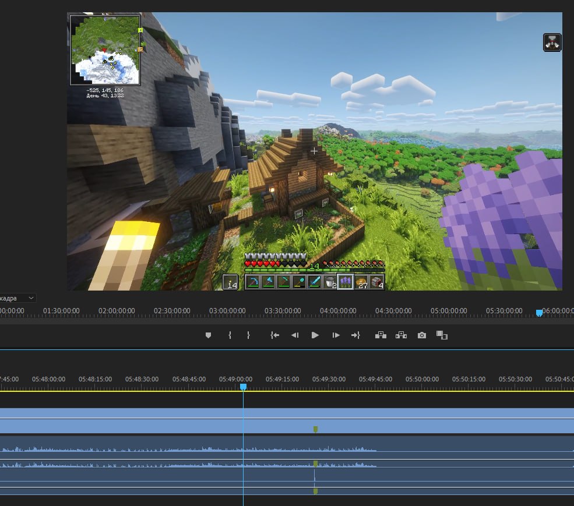Click the mod icon at the preview's top-right corner
The width and height of the screenshot is (574, 506).
click(552, 43)
